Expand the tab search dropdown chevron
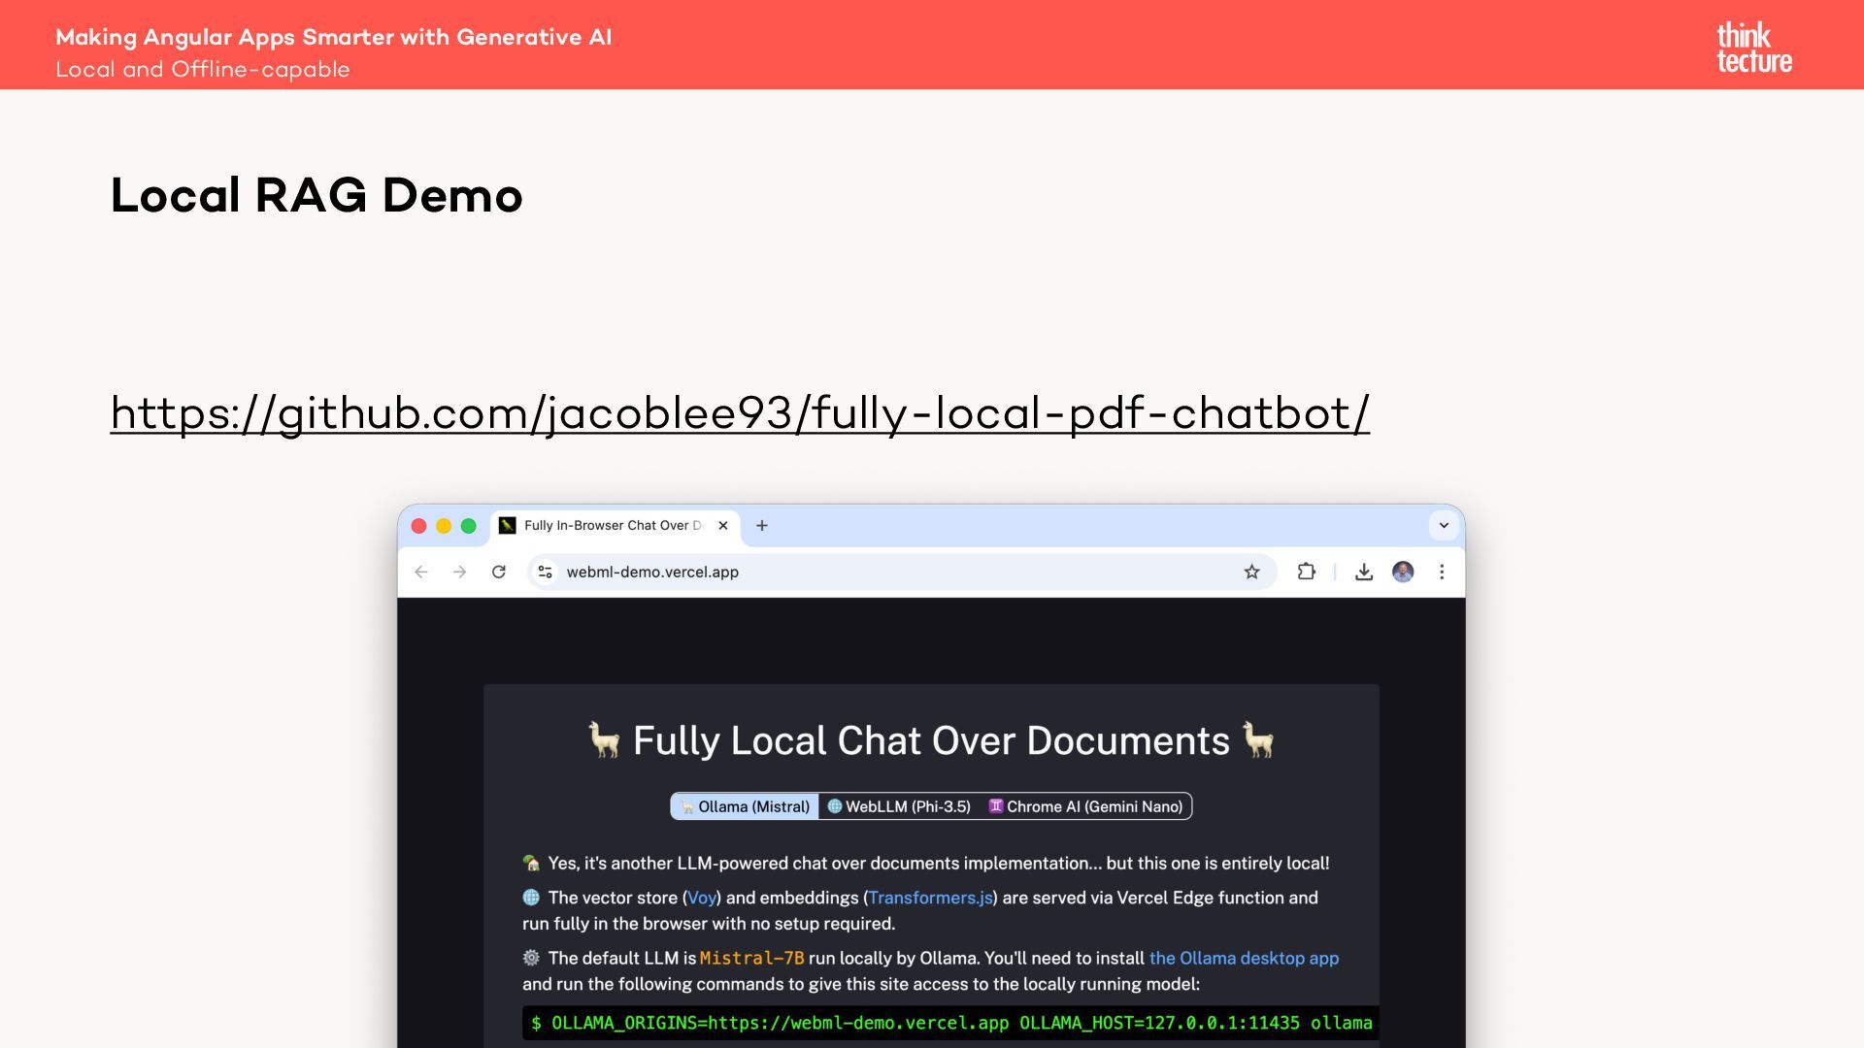This screenshot has width=1864, height=1048. coord(1444,525)
